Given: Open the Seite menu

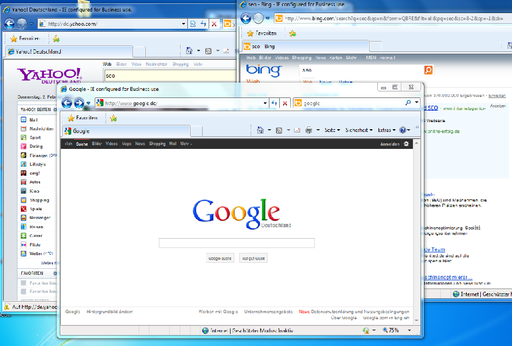Looking at the screenshot, I should click(332, 130).
